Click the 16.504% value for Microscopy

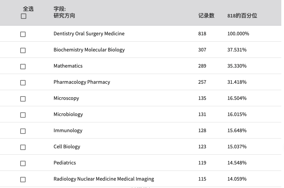(x=237, y=98)
